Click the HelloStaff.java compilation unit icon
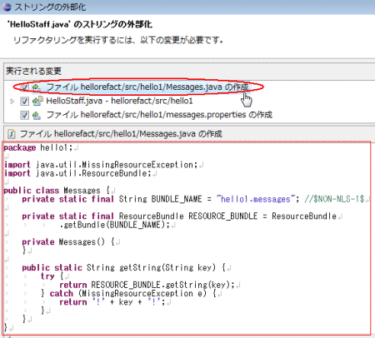The height and width of the screenshot is (338, 375). 37,101
